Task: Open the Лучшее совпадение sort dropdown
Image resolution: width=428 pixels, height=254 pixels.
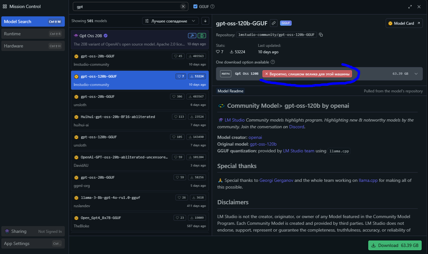Action: pos(170,21)
